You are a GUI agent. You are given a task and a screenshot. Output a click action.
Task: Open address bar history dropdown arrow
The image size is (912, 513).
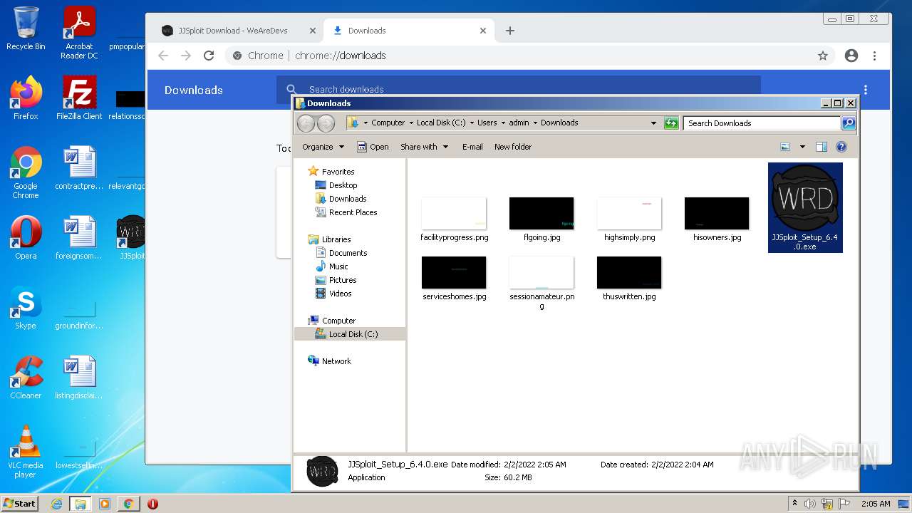653,123
